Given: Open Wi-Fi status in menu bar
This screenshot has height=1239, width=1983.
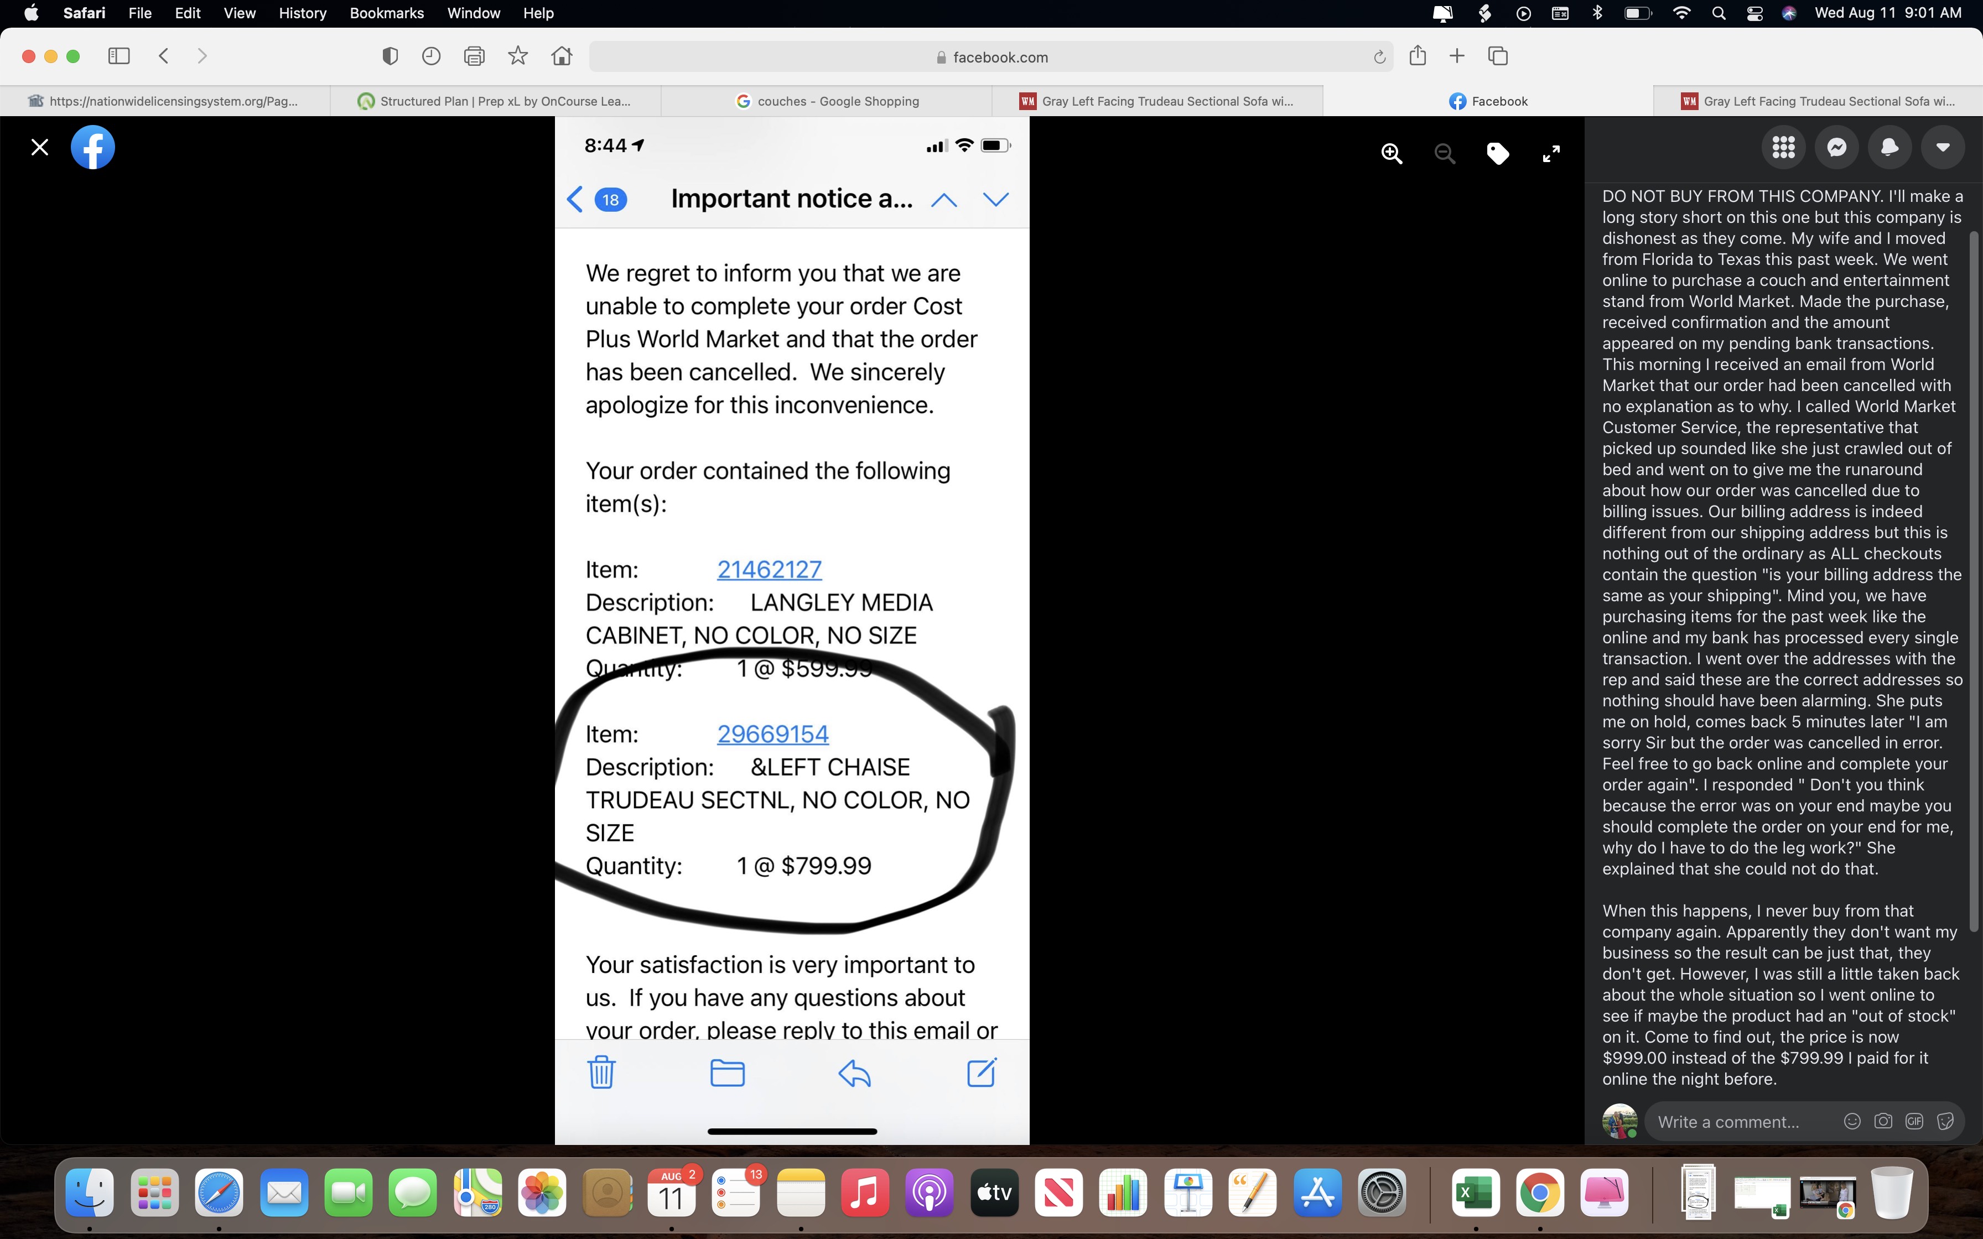Looking at the screenshot, I should click(1681, 13).
